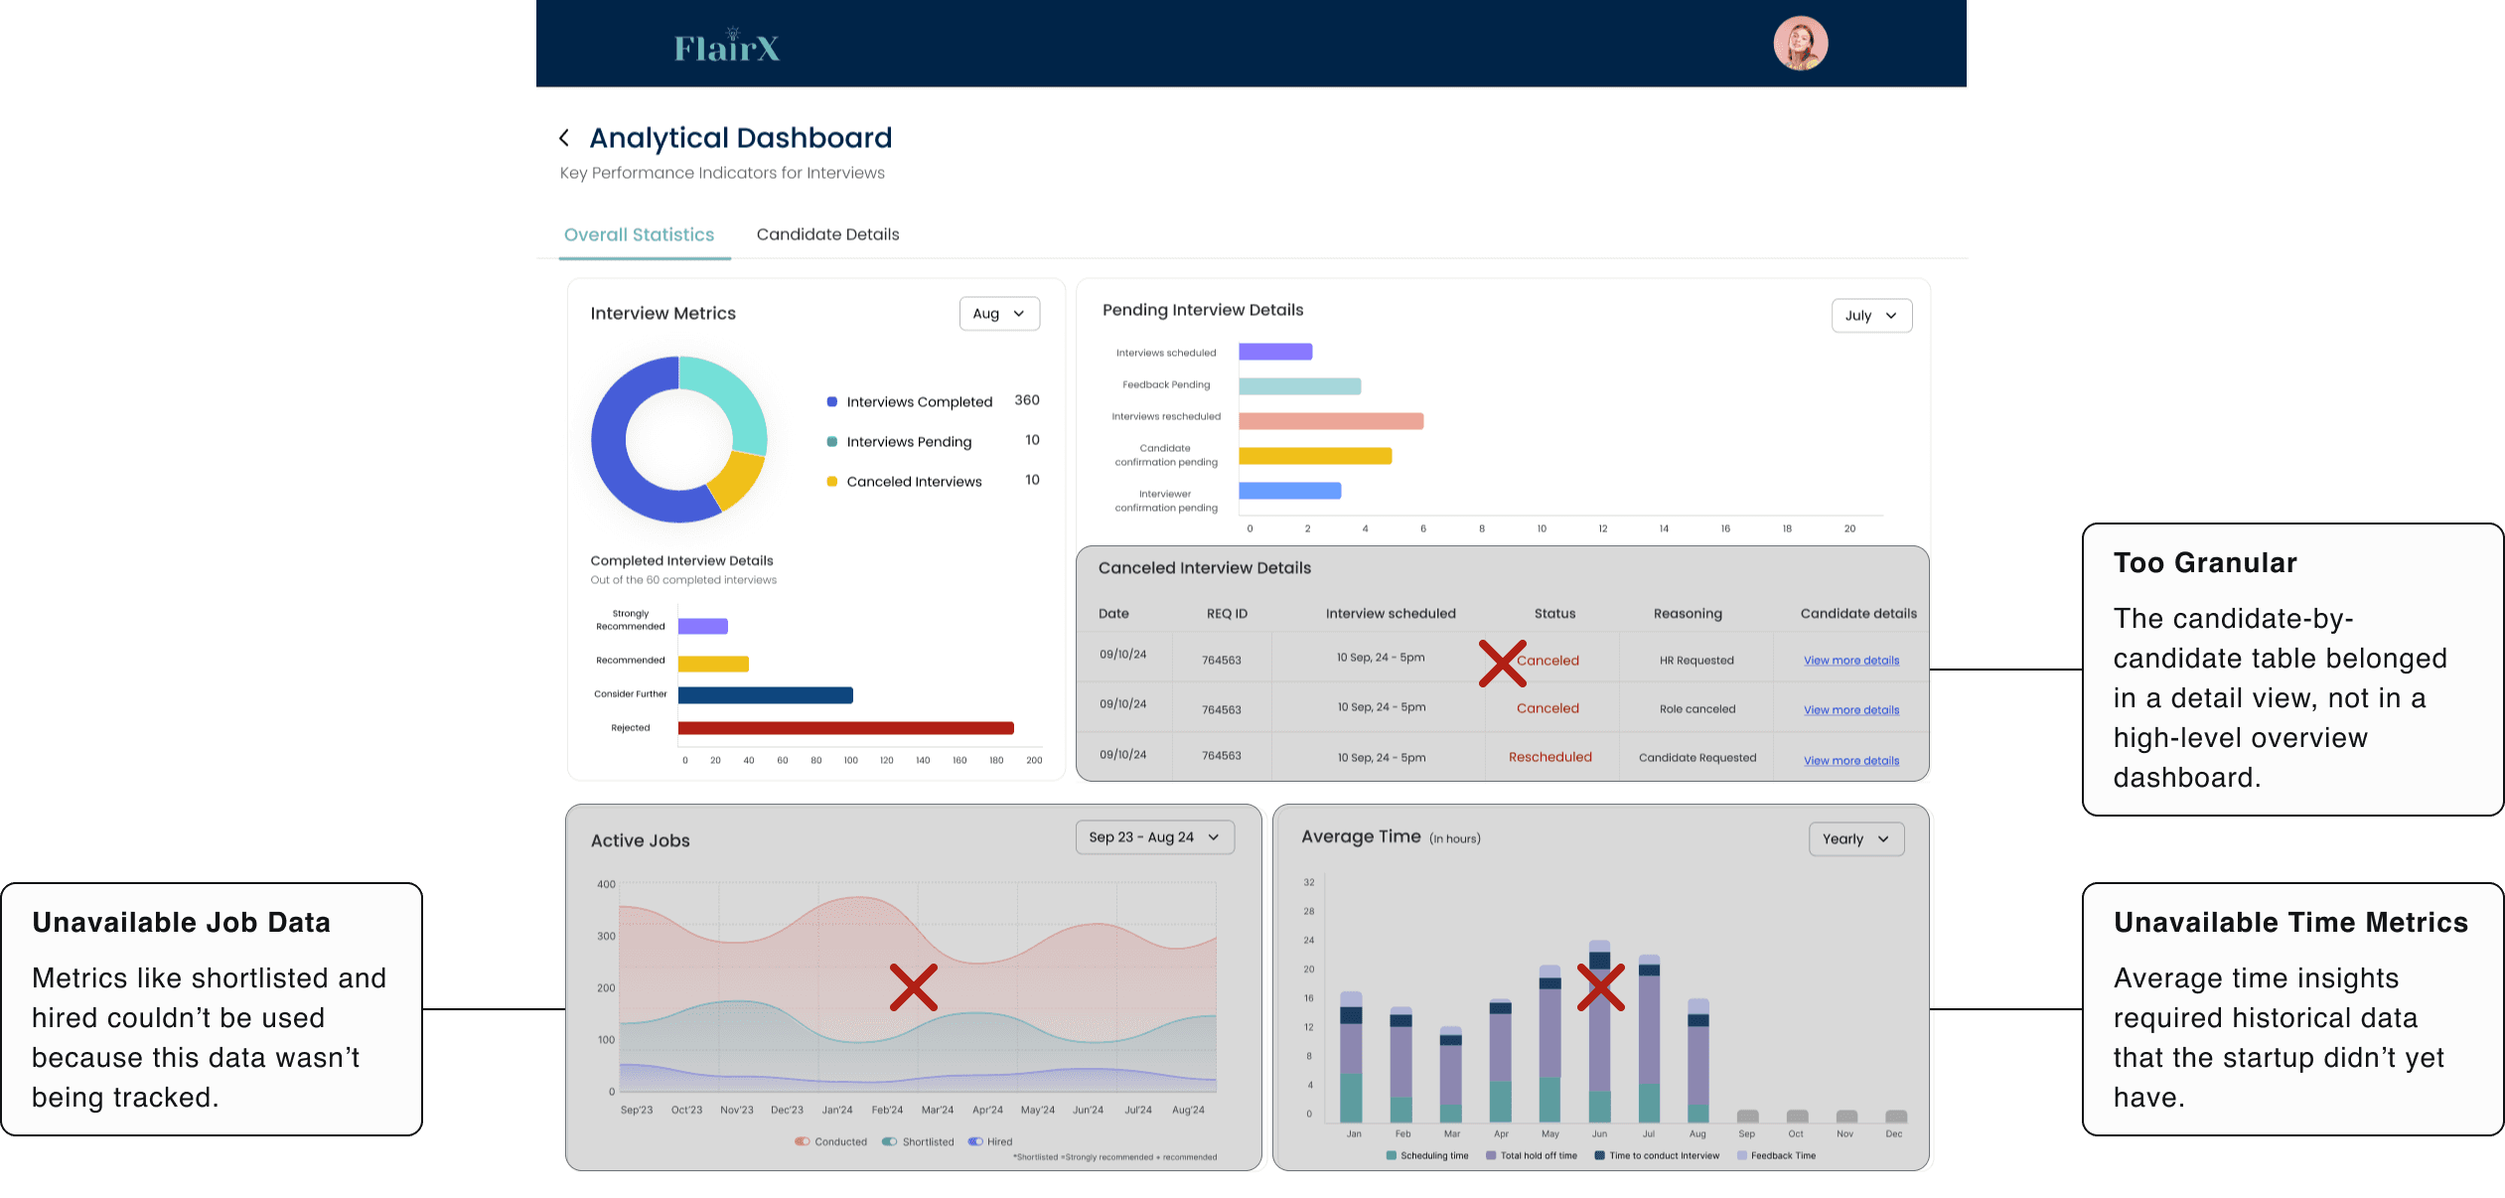This screenshot has width=2505, height=1198.
Task: Open the July dropdown for pending interviews
Action: (x=1870, y=316)
